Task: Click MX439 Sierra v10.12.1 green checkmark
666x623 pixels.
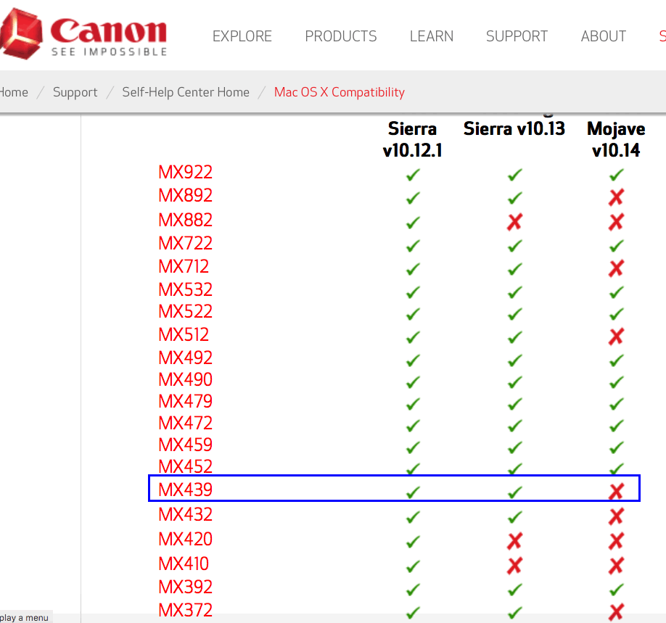Action: (413, 492)
